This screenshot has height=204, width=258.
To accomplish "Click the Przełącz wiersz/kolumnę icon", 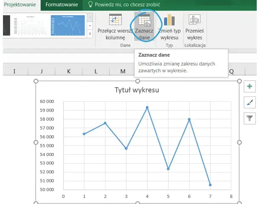I will (115, 20).
